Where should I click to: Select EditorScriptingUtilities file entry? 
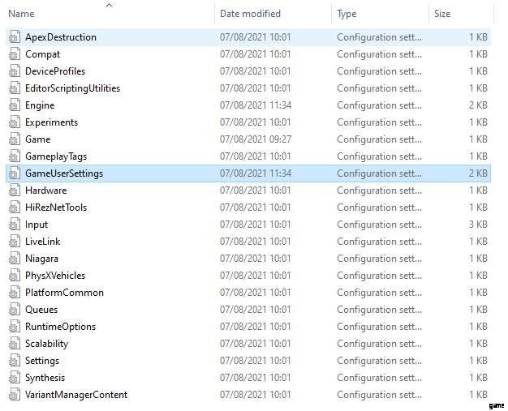pyautogui.click(x=72, y=88)
